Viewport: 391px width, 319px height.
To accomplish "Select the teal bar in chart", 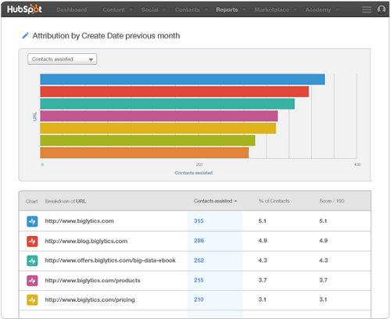I will (x=167, y=104).
